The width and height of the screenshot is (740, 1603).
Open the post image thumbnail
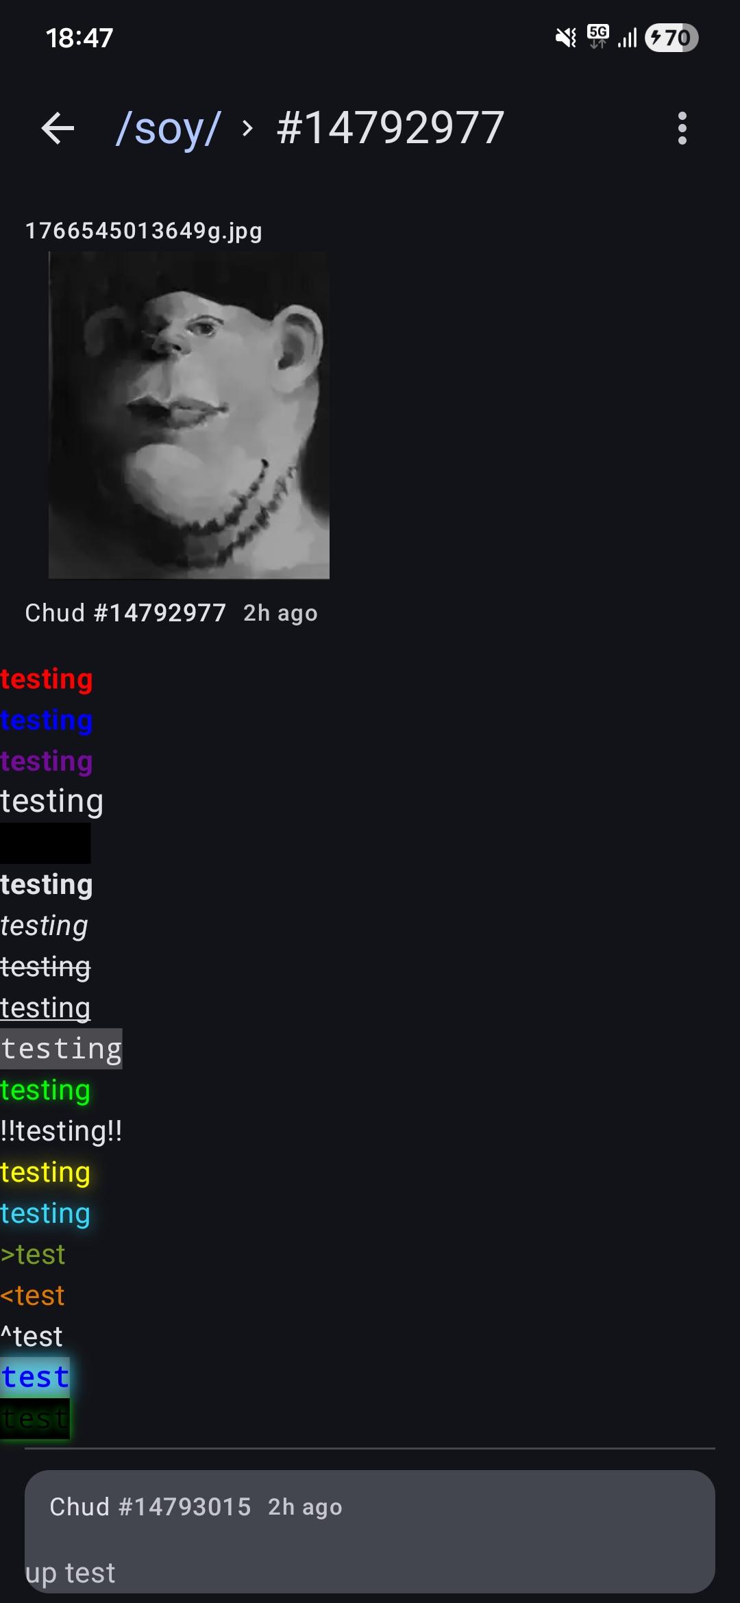(x=189, y=415)
